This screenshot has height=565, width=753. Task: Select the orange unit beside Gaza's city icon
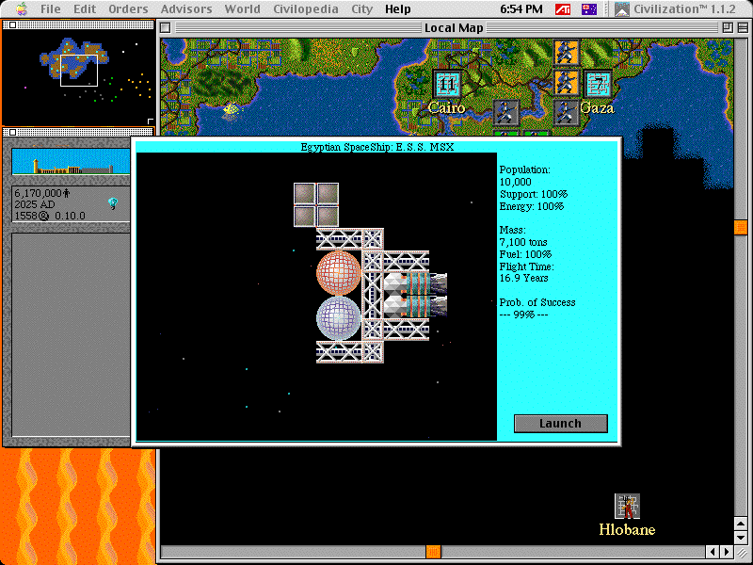click(x=567, y=83)
